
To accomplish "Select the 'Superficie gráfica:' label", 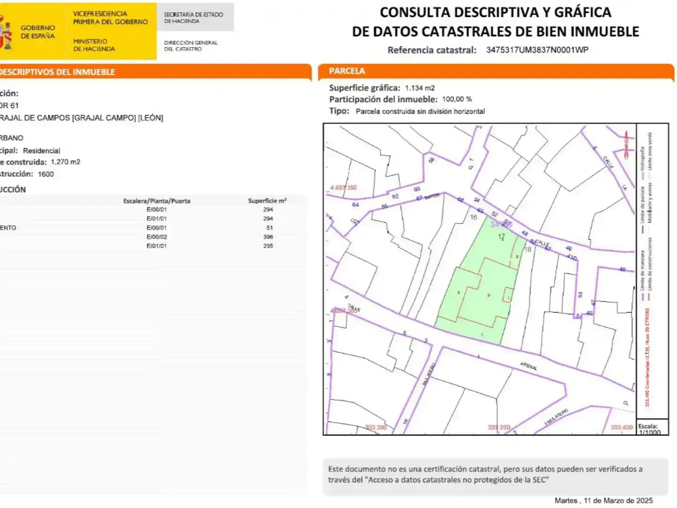I will tap(364, 88).
